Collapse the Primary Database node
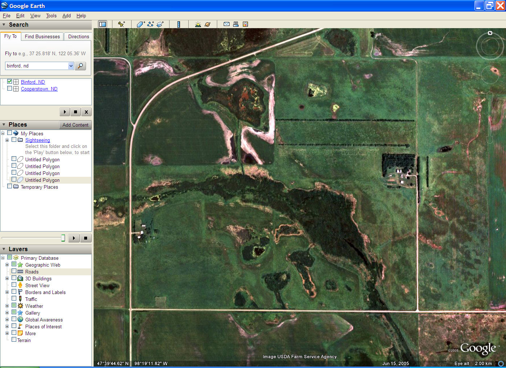The width and height of the screenshot is (506, 368). coord(3,258)
